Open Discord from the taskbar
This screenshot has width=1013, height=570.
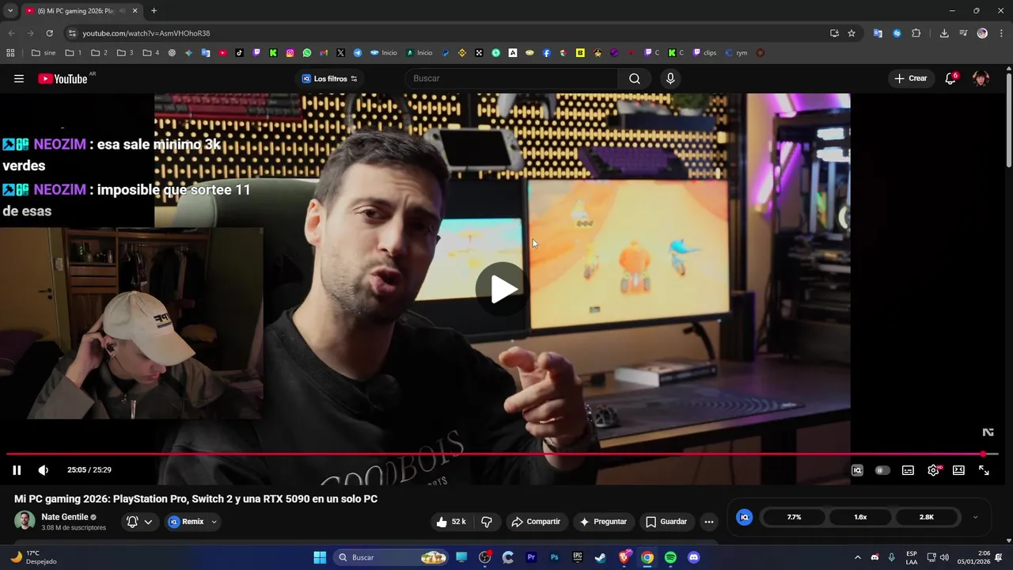pyautogui.click(x=694, y=557)
